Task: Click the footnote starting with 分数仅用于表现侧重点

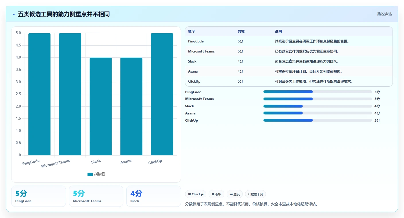Action: (252, 204)
